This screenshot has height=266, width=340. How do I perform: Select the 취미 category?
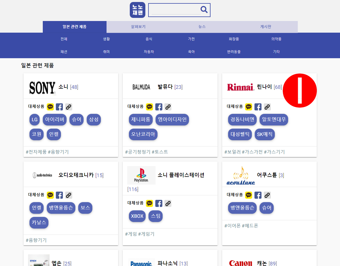point(106,52)
